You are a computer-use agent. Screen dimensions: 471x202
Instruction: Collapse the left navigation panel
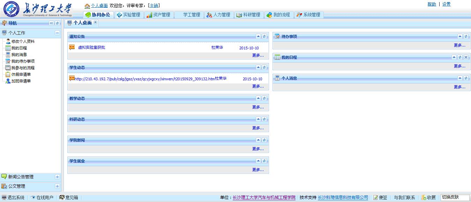51,23
